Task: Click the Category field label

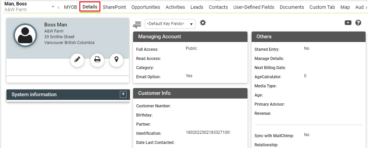Action: point(145,68)
